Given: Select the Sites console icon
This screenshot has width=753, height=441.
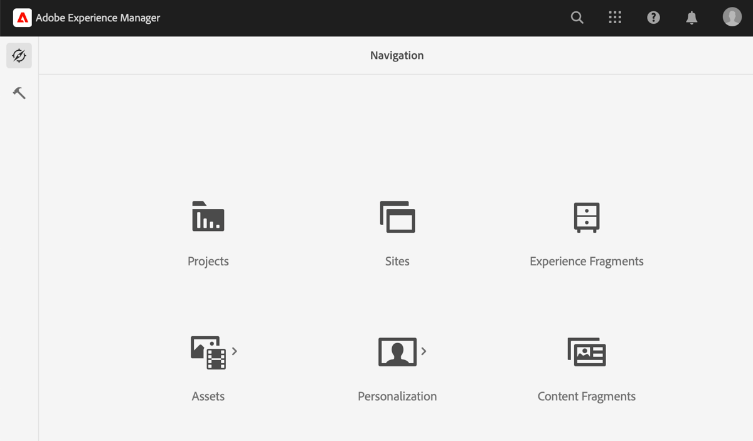Looking at the screenshot, I should 397,217.
